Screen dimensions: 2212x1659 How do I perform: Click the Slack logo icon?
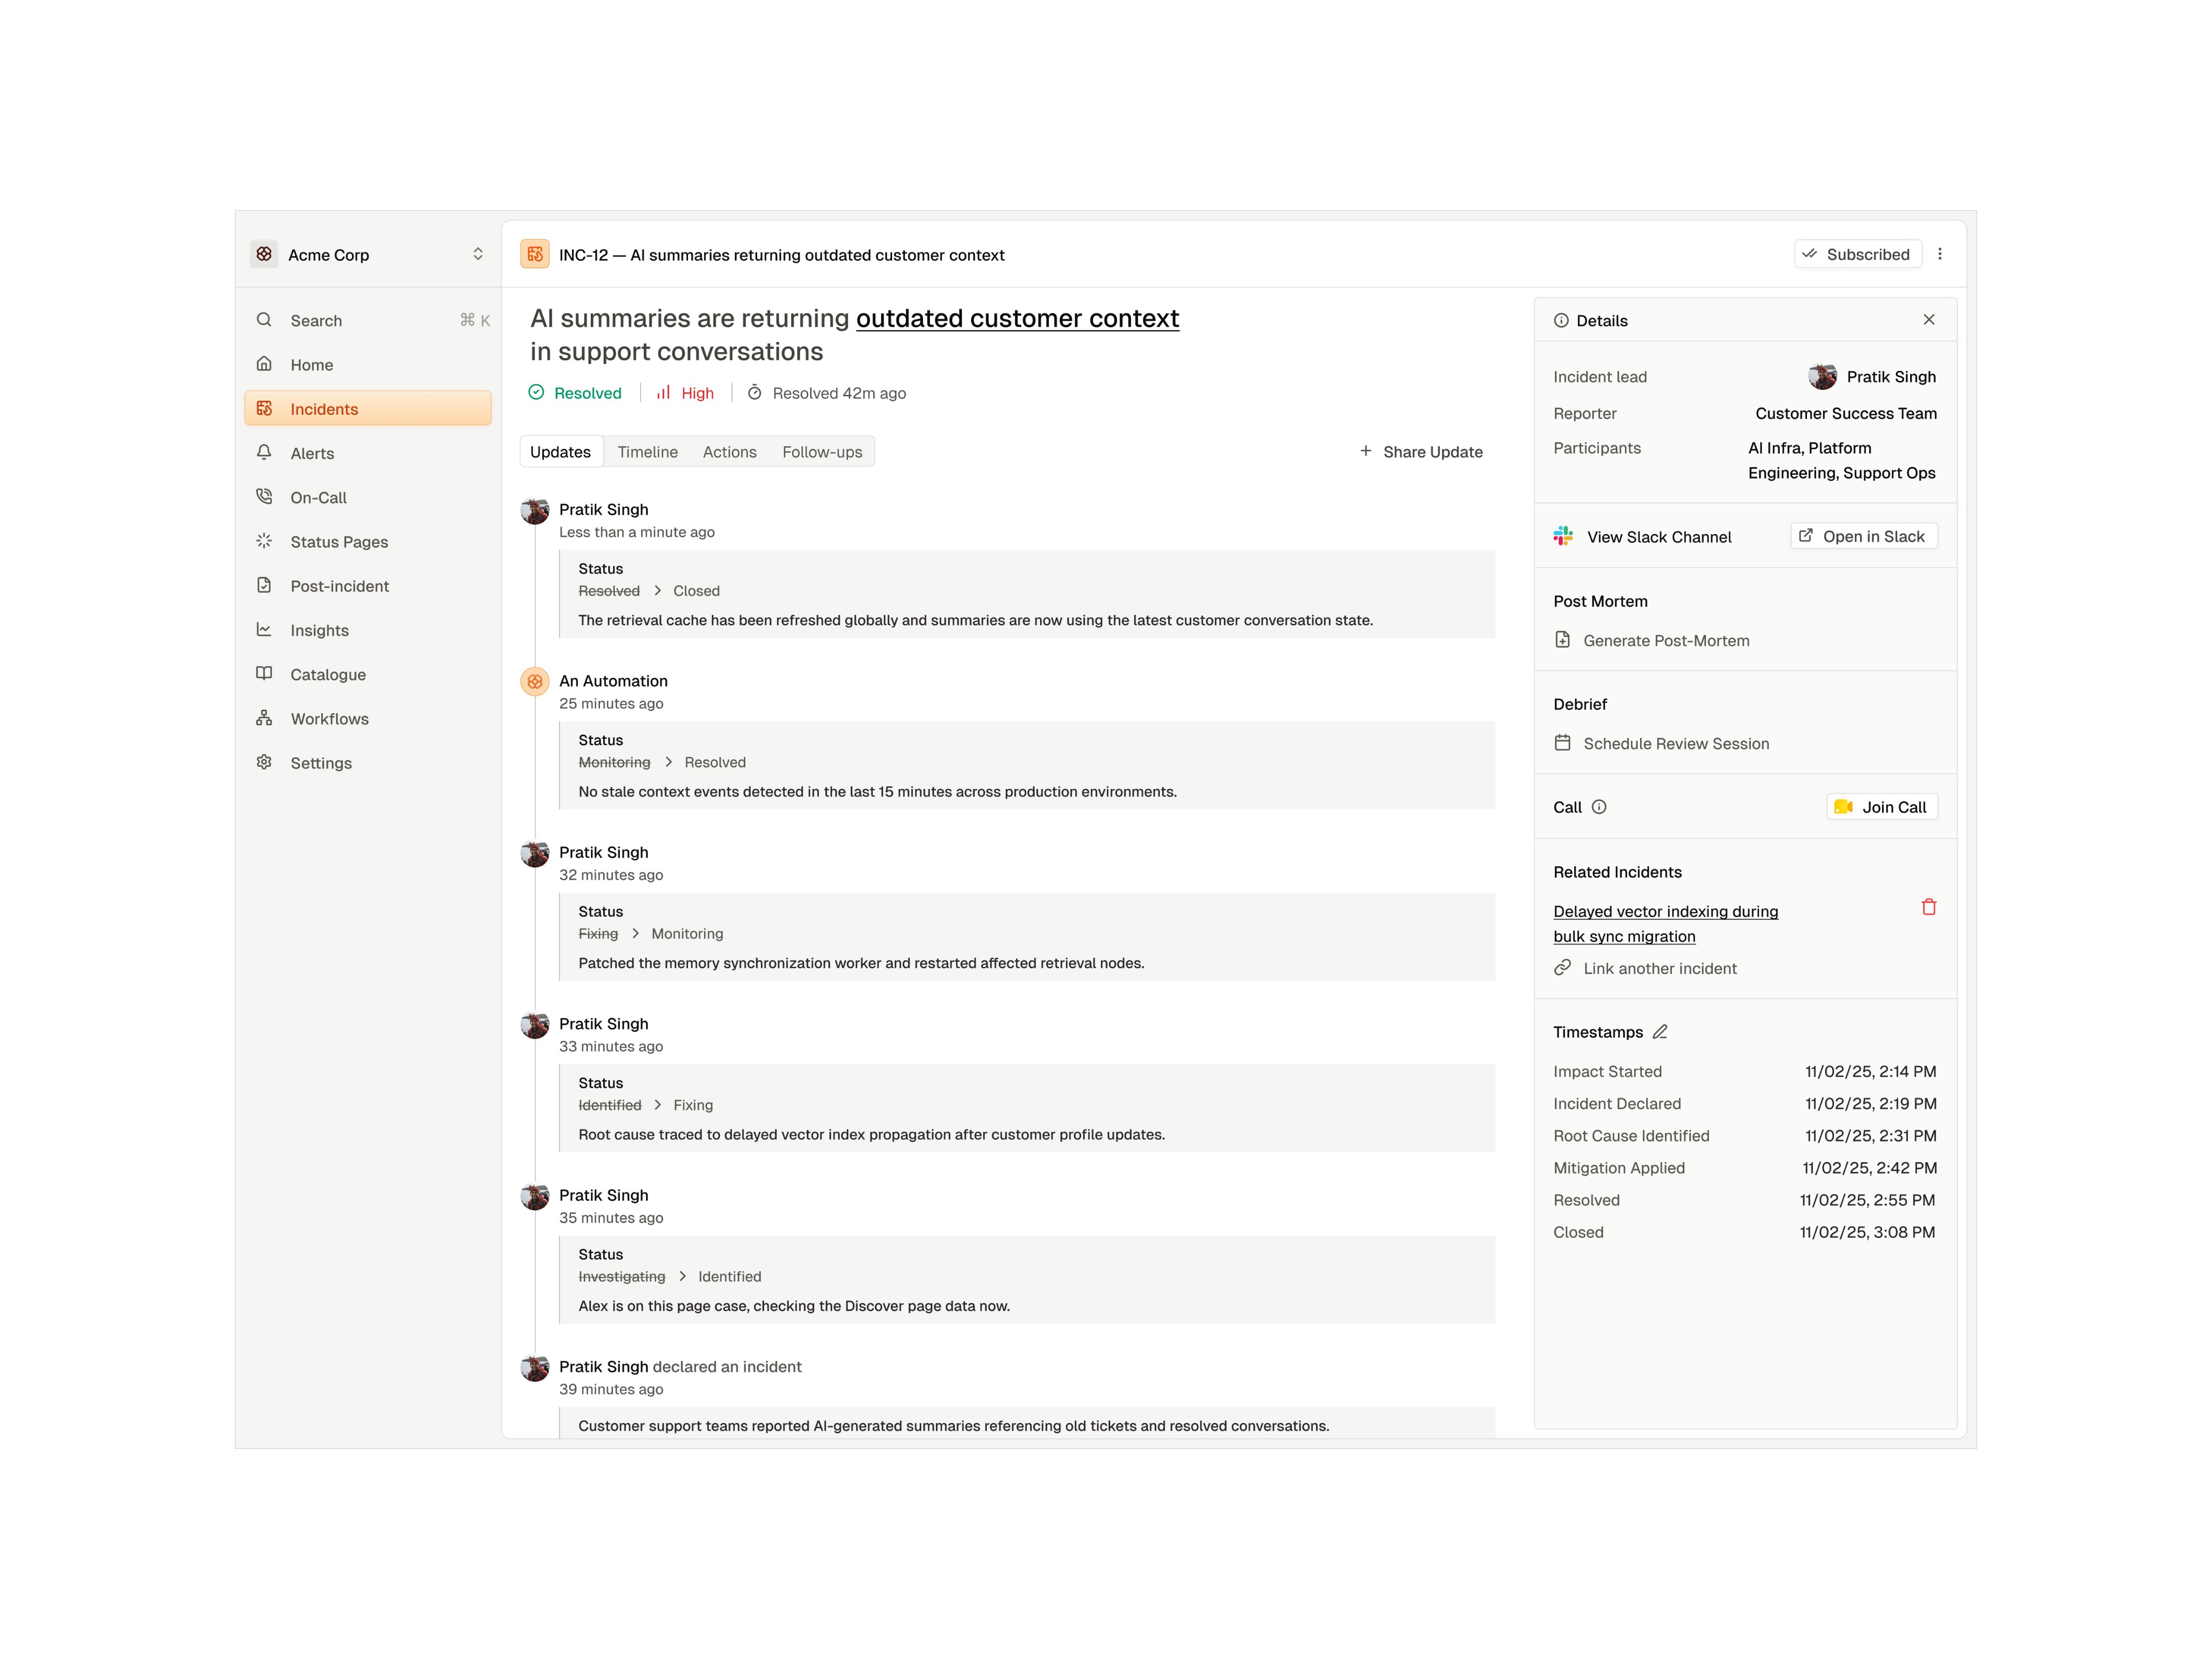point(1564,536)
